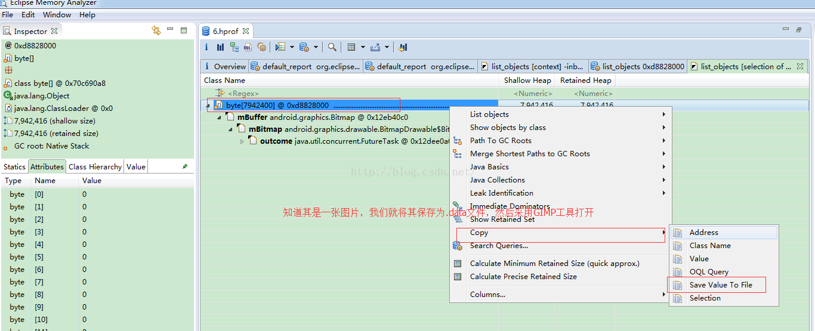Select the first default_report tab
The image size is (815, 331).
(x=305, y=66)
